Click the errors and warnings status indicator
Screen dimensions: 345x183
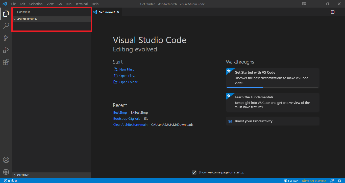click(x=10, y=181)
